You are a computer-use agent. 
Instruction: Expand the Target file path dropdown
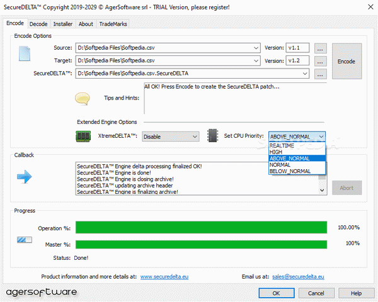click(256, 60)
